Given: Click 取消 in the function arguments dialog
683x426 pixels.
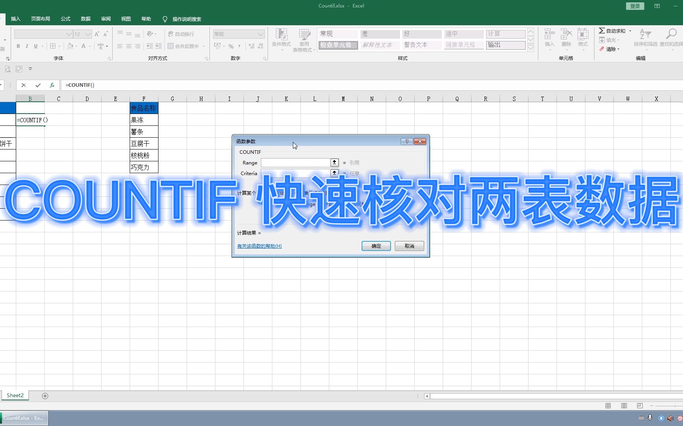Looking at the screenshot, I should (409, 246).
